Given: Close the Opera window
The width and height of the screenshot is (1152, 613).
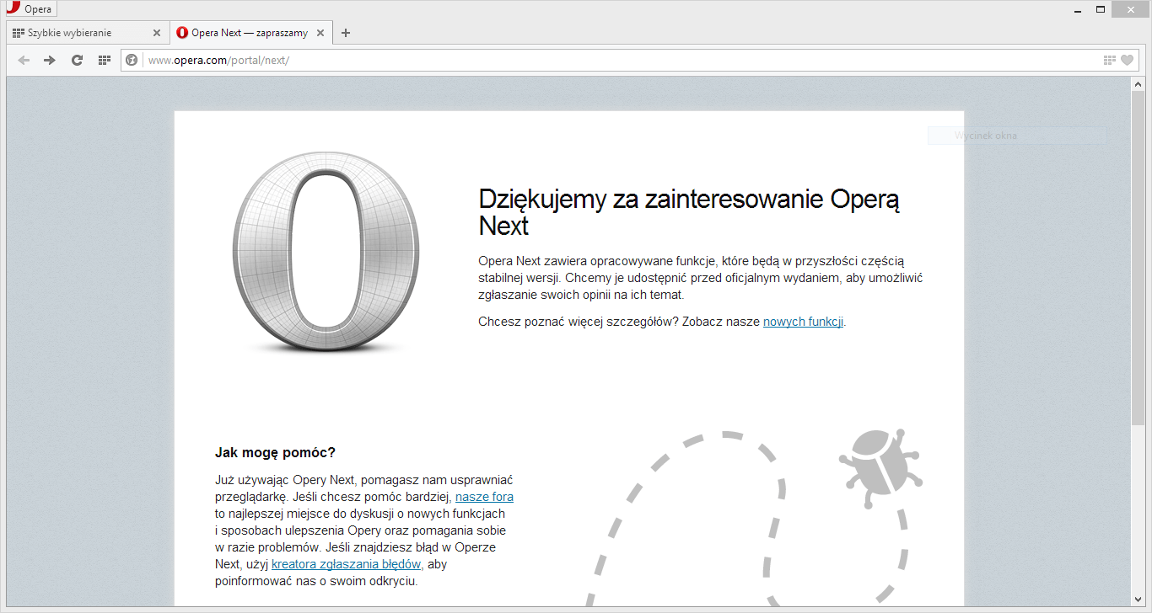Looking at the screenshot, I should click(x=1131, y=9).
